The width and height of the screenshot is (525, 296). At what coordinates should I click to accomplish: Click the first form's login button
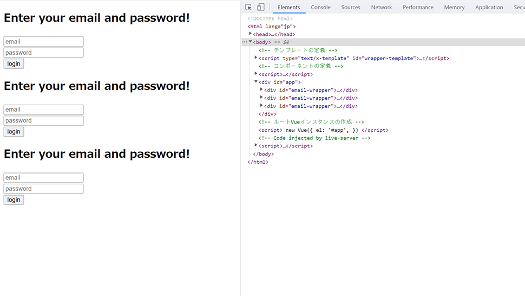14,63
